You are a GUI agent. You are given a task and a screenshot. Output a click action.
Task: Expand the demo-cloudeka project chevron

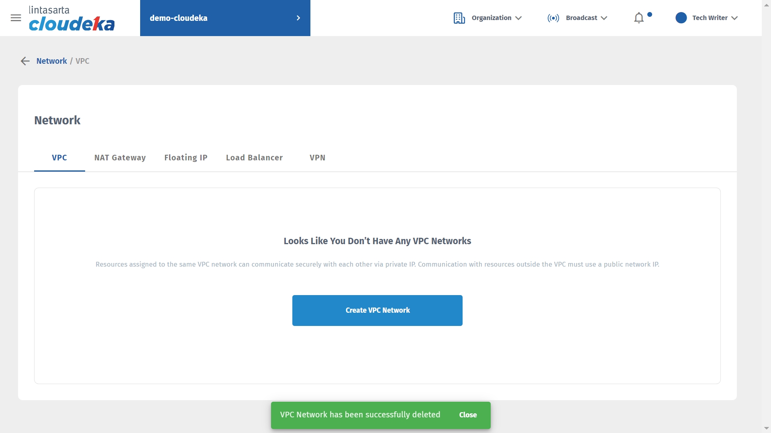[298, 18]
